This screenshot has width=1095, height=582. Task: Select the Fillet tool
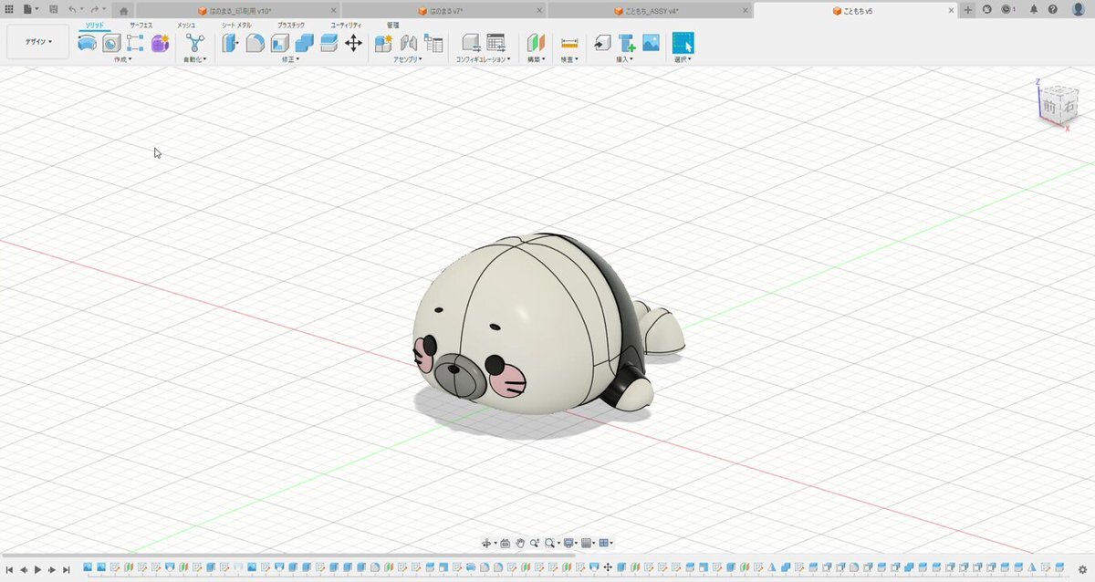255,43
